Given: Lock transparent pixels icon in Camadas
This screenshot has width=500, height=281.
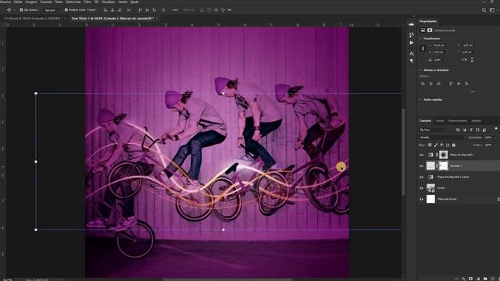Looking at the screenshot, I should coord(430,145).
